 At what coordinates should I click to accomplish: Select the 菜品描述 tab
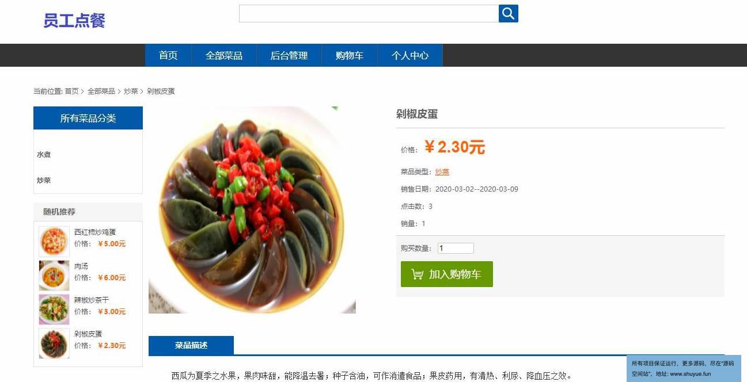[x=191, y=345]
